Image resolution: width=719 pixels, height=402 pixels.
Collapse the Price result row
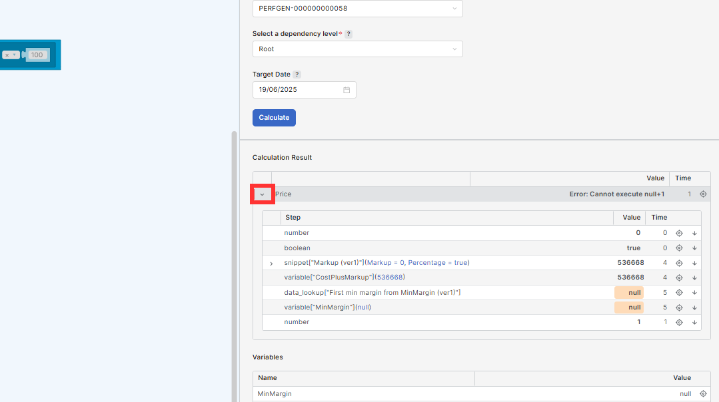click(x=262, y=194)
